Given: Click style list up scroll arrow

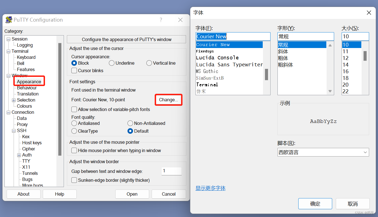Looking at the screenshot, I should 330,45.
